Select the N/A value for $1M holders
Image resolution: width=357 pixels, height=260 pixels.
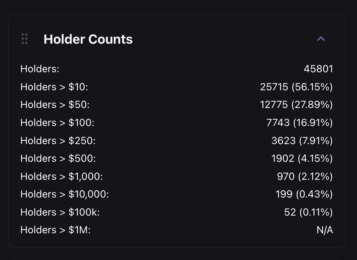tap(325, 230)
